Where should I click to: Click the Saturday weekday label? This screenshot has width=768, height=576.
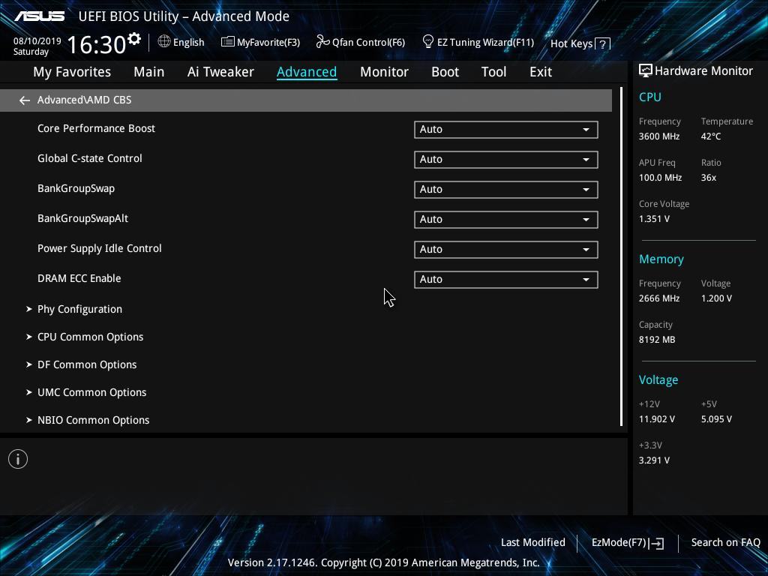point(31,52)
